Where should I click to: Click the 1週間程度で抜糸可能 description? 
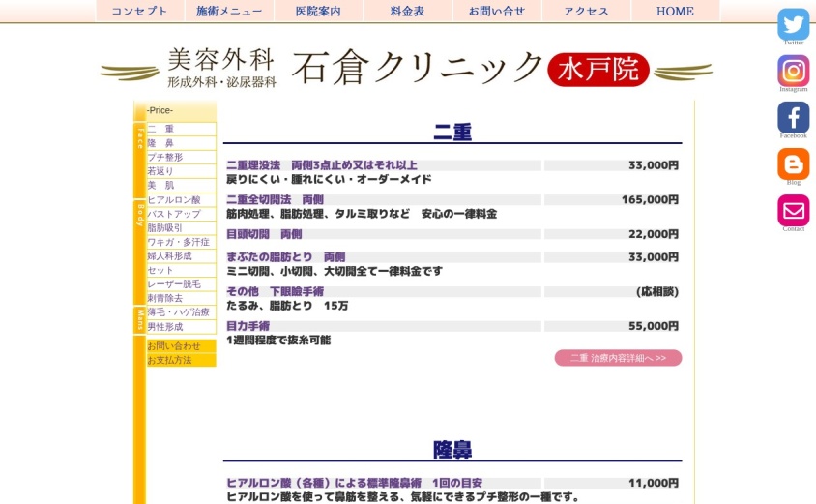(278, 340)
